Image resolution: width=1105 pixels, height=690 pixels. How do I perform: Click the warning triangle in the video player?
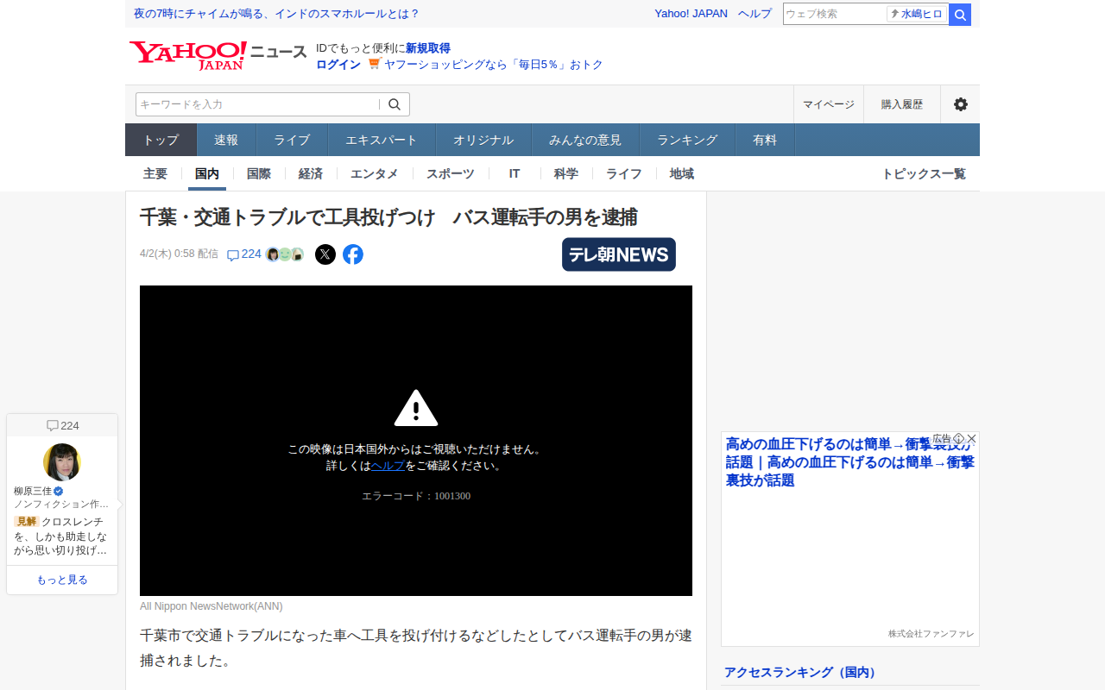[416, 408]
